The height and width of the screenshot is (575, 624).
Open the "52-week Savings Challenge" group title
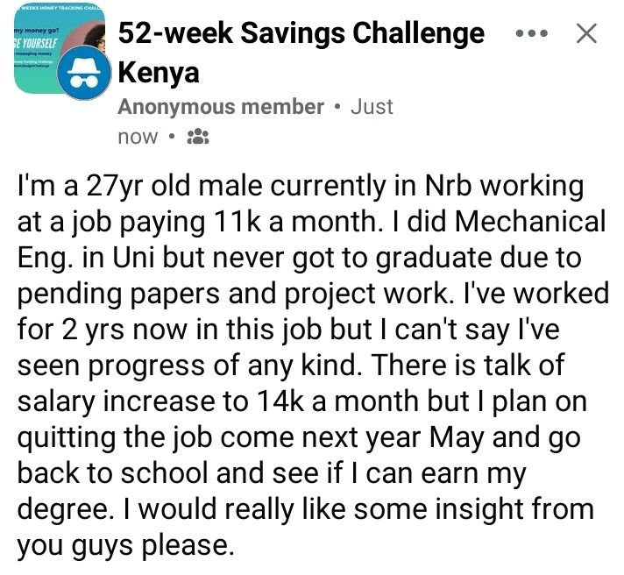tap(301, 34)
